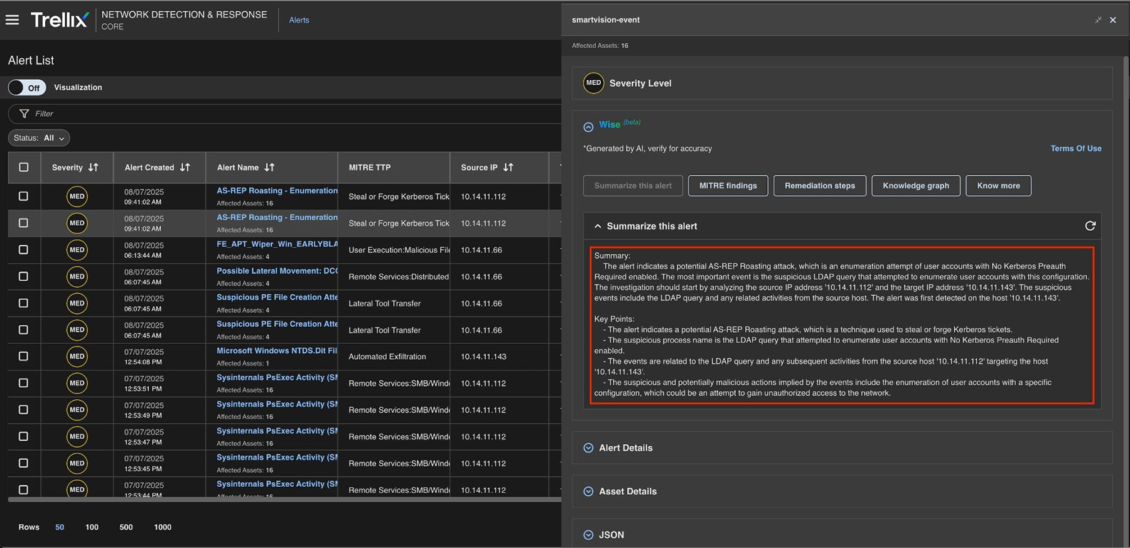Turn on the Visualization toggle

pyautogui.click(x=26, y=88)
